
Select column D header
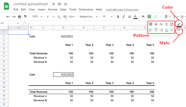(x=63, y=28)
